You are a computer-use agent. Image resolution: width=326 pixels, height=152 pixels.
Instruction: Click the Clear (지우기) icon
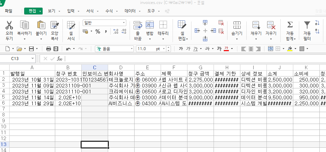click(271, 25)
